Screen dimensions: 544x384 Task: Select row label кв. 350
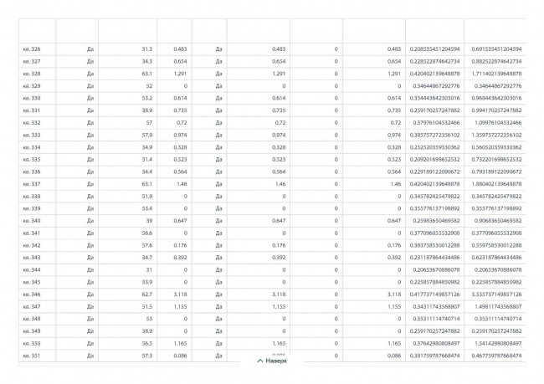[32, 343]
